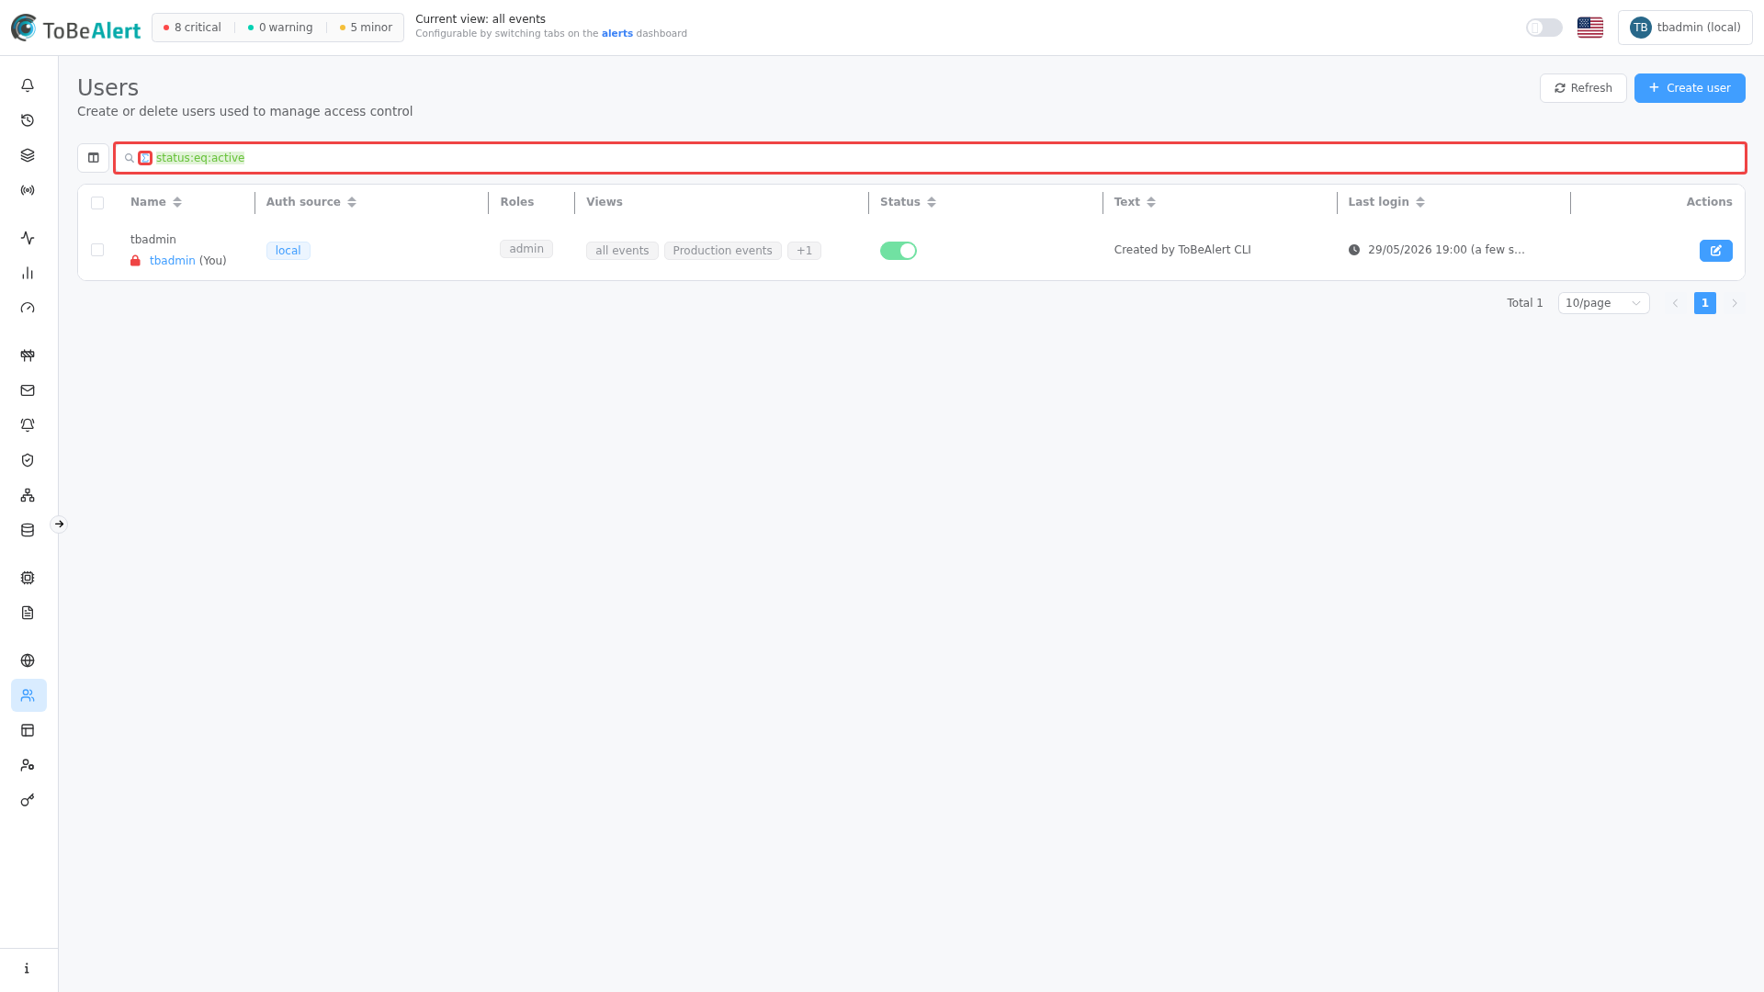Open the layout panel sidebar icon
The height and width of the screenshot is (992, 1764).
28,730
